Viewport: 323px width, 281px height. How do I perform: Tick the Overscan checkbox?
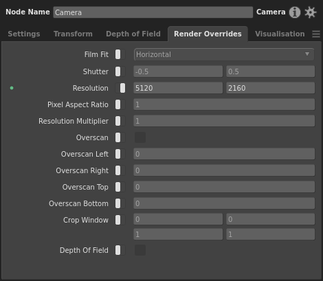pyautogui.click(x=140, y=137)
